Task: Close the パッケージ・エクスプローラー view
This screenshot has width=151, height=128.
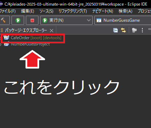Action: click(51, 31)
